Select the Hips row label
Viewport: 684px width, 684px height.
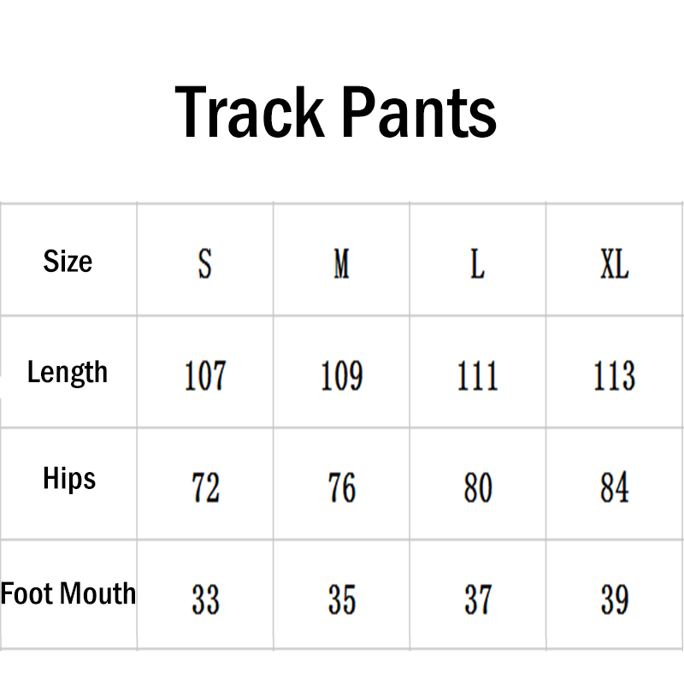click(69, 479)
